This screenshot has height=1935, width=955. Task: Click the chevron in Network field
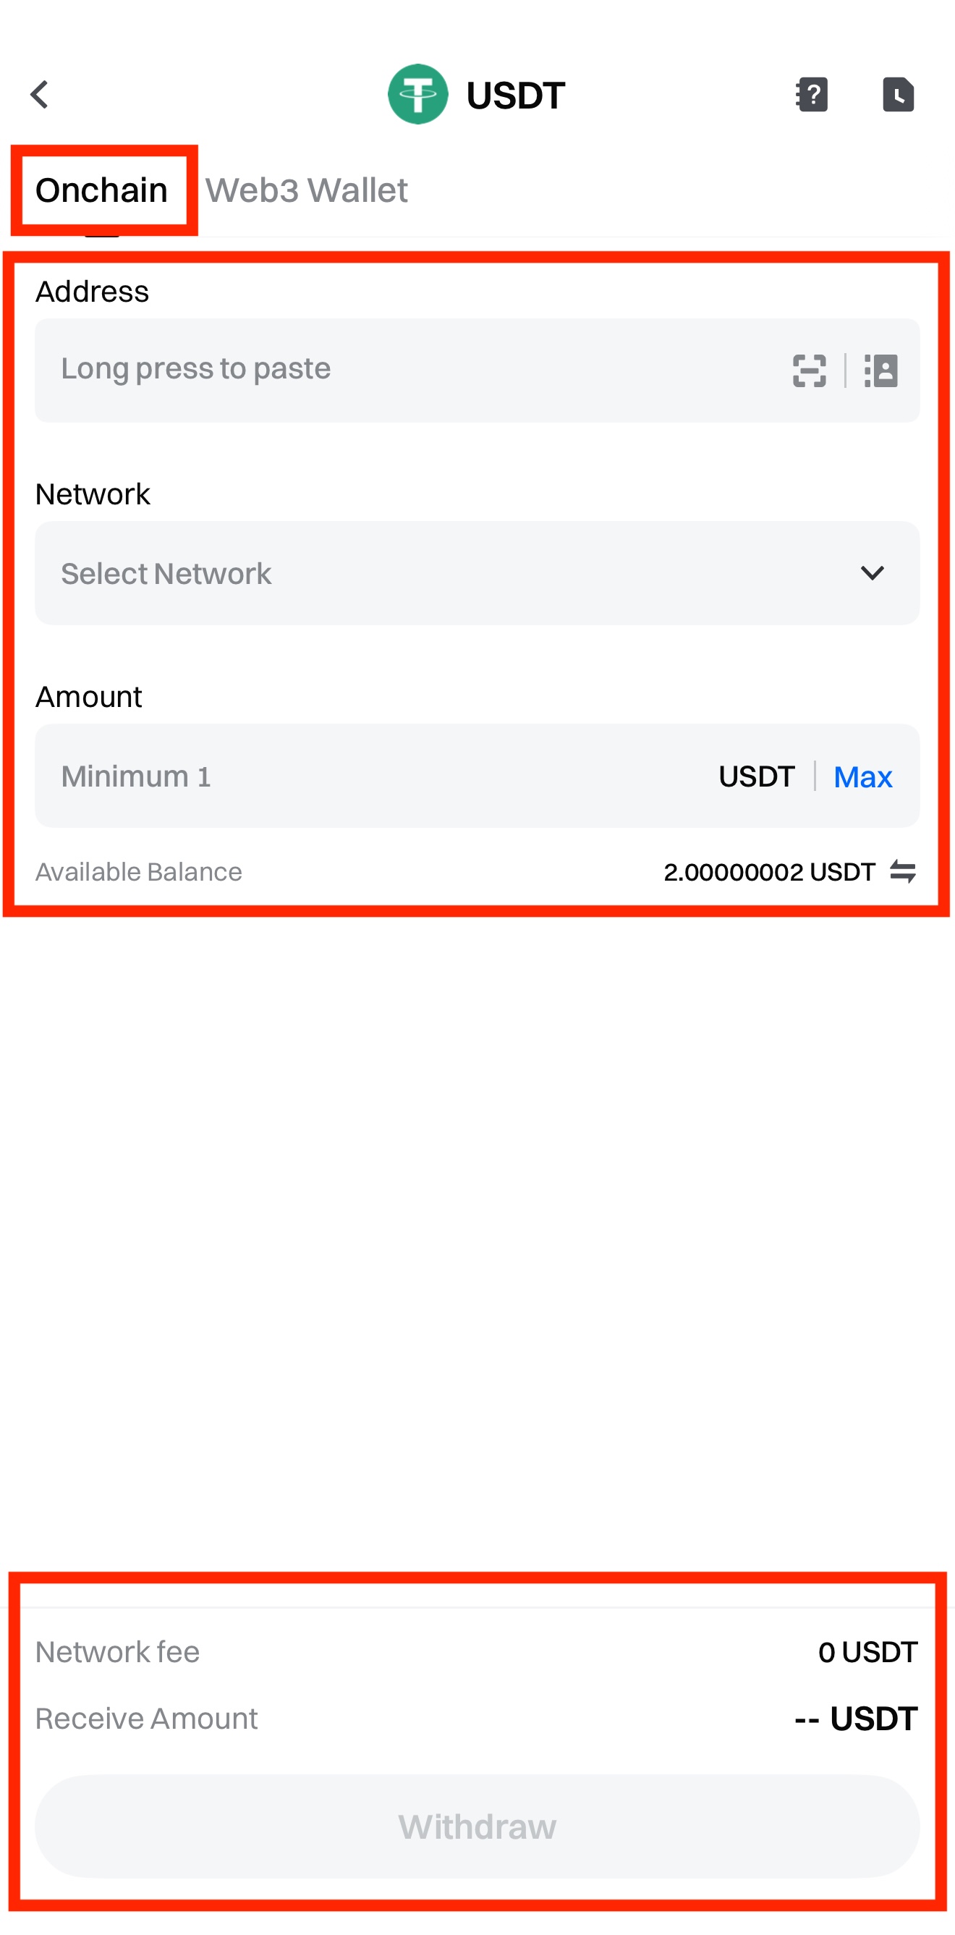click(x=872, y=573)
